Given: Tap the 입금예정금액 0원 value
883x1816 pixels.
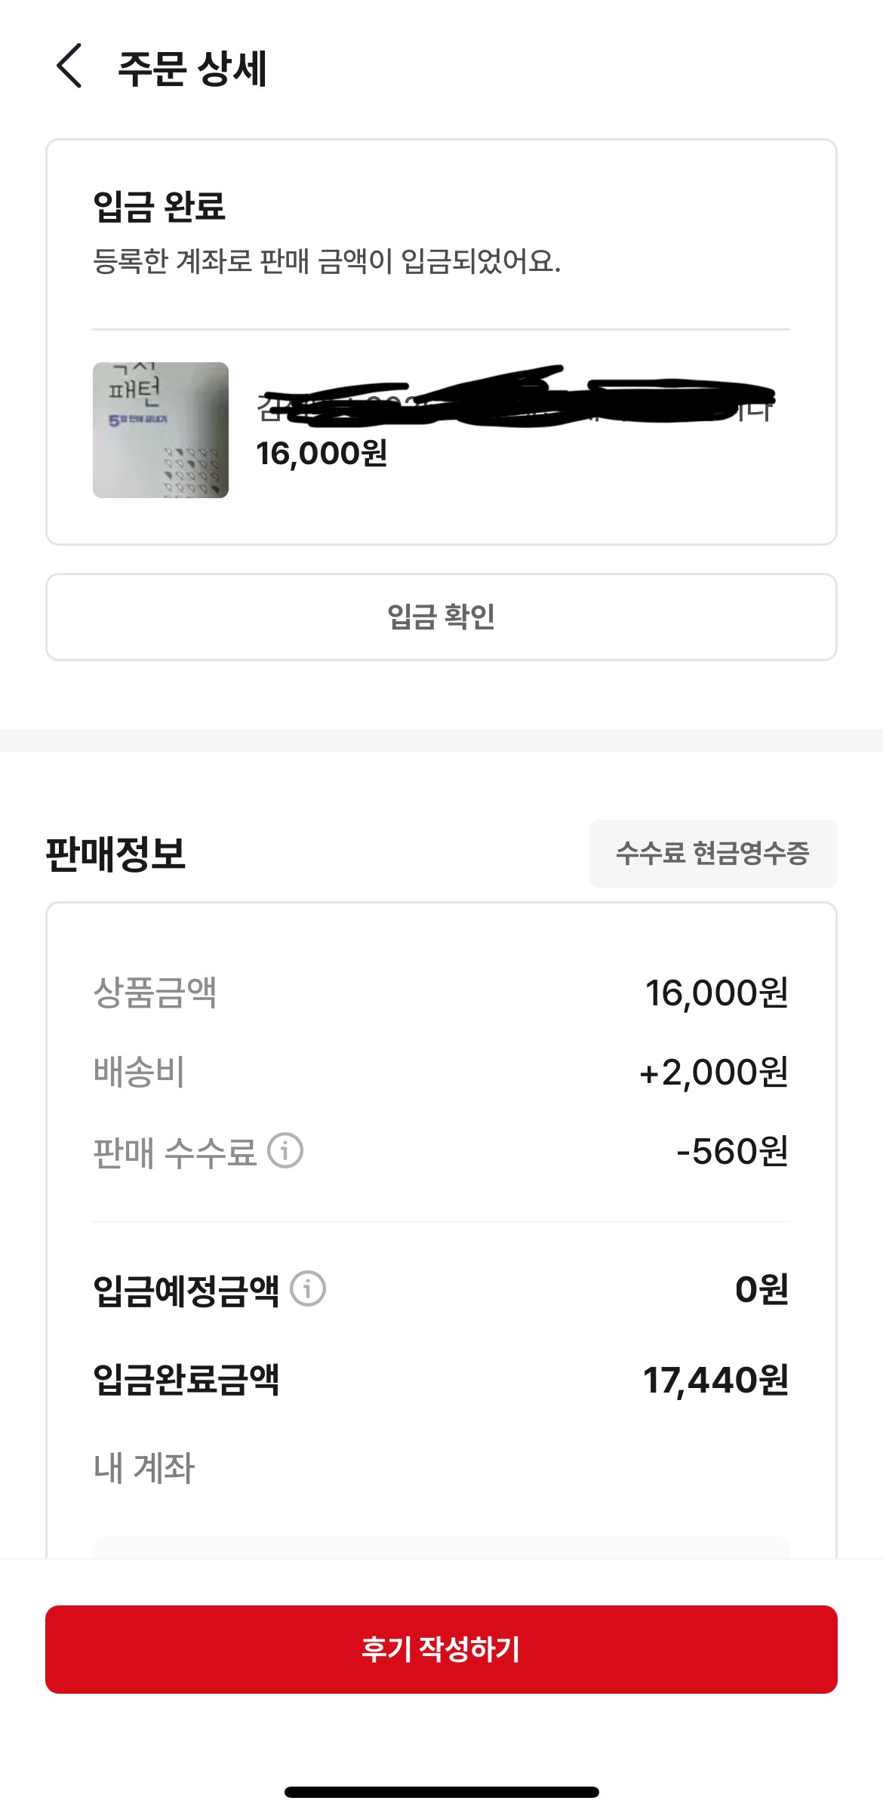Looking at the screenshot, I should 761,1288.
